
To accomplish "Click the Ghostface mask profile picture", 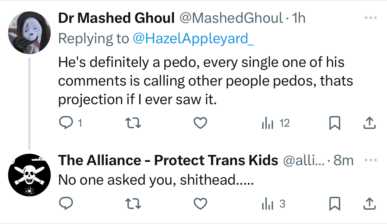I will [x=29, y=32].
